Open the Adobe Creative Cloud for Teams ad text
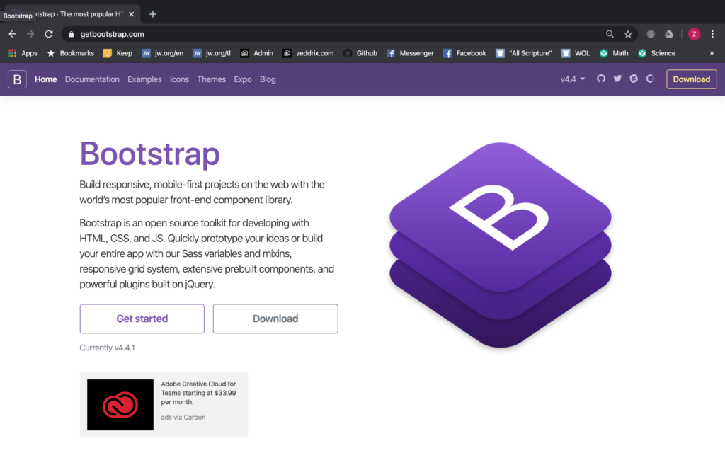The image size is (725, 453). 198,393
